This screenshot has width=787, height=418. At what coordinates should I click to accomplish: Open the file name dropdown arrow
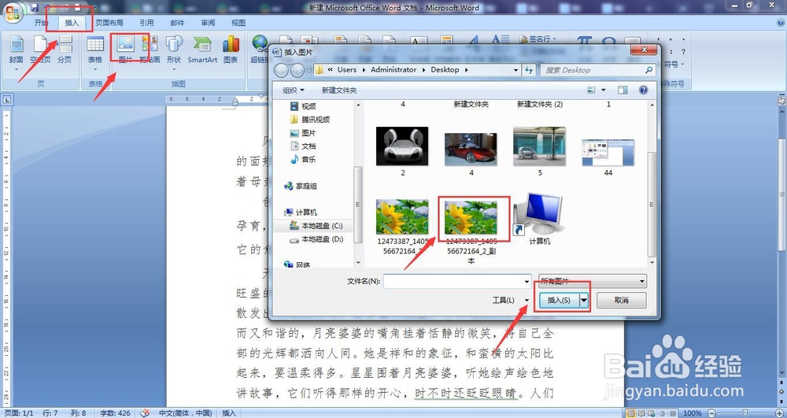(527, 282)
